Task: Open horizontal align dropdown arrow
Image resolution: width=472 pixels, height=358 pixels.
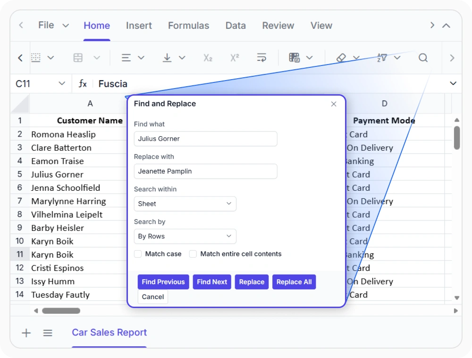Action: coord(141,57)
